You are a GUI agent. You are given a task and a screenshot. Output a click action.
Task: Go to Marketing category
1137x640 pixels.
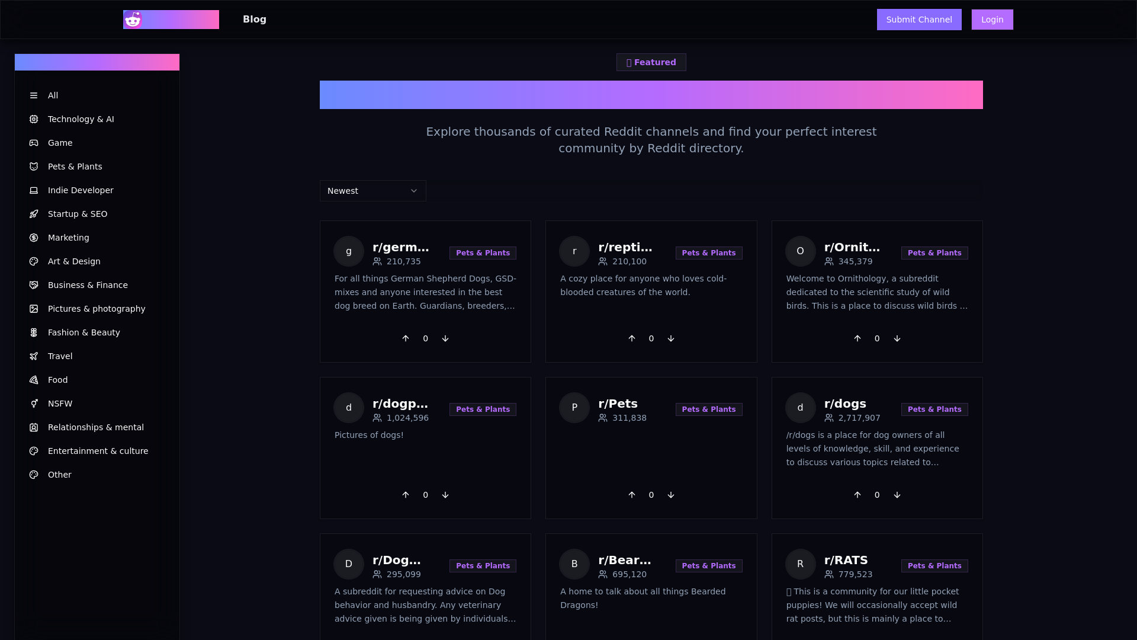[97, 238]
